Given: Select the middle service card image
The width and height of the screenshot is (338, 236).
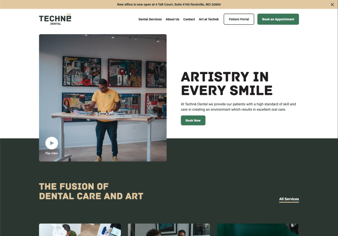Looking at the screenshot, I should (169, 230).
